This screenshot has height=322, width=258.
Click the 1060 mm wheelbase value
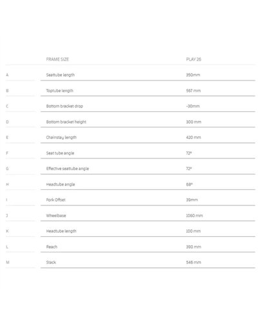[194, 215]
